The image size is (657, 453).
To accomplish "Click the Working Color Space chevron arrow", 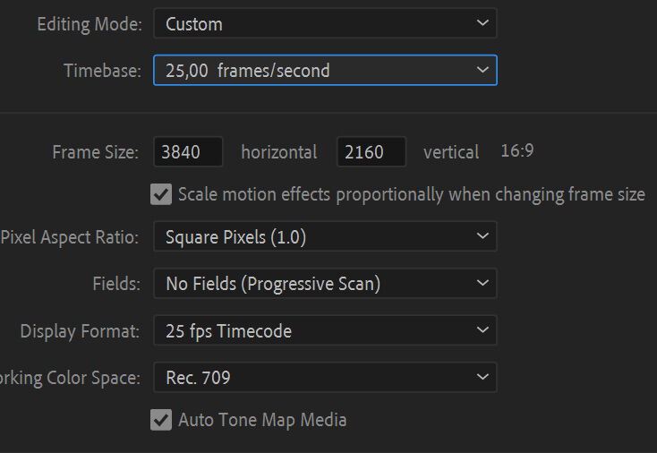I will (x=482, y=377).
